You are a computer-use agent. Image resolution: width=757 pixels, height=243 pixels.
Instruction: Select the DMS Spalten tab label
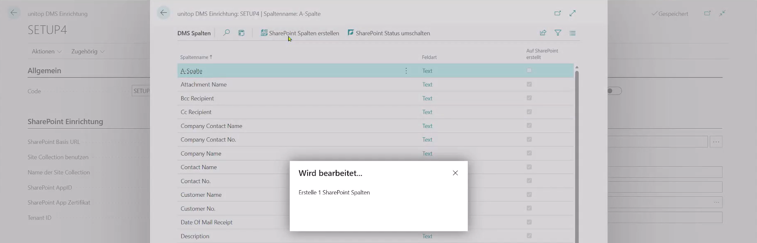[194, 33]
